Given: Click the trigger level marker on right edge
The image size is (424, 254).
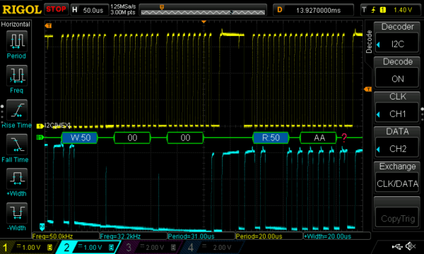Looking at the screenshot, I should pyautogui.click(x=367, y=89).
